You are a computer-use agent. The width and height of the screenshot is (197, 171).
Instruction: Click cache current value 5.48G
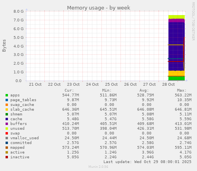point(73,119)
